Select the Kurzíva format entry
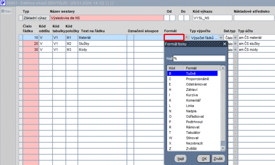This screenshot has width=275, height=165. coord(192,95)
